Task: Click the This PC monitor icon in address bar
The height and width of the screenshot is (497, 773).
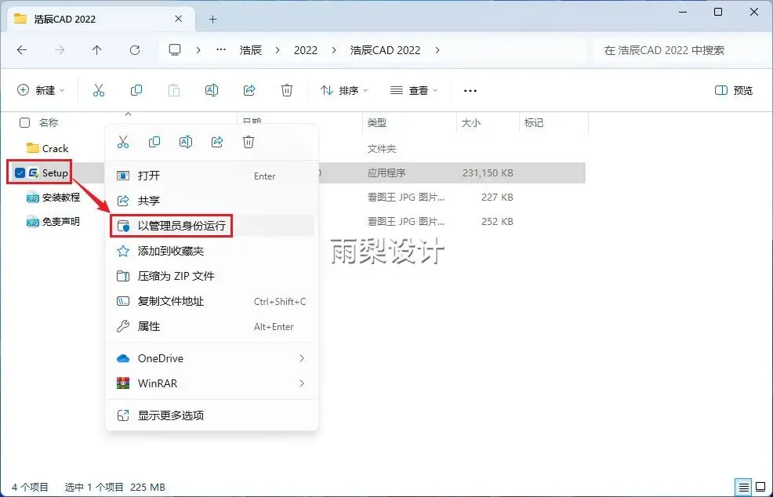Action: (175, 50)
